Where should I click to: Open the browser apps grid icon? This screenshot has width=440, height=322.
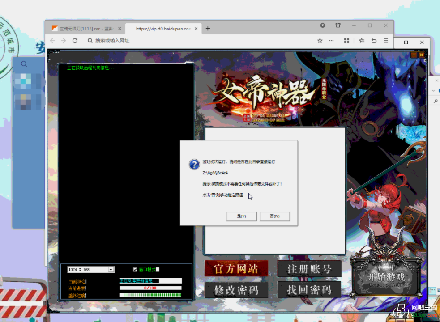click(346, 41)
